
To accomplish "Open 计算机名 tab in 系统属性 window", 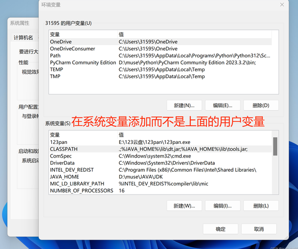I will tap(23, 38).
